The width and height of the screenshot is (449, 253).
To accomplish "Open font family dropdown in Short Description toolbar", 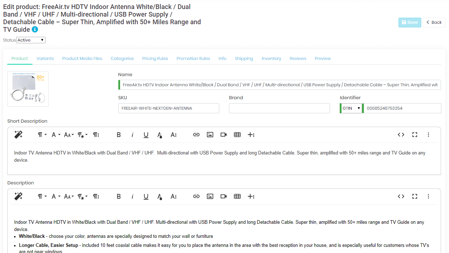I will [56, 135].
